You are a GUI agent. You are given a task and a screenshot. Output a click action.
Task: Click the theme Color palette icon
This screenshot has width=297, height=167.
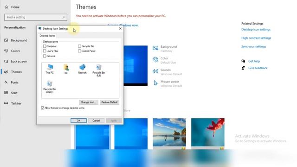coord(155,60)
